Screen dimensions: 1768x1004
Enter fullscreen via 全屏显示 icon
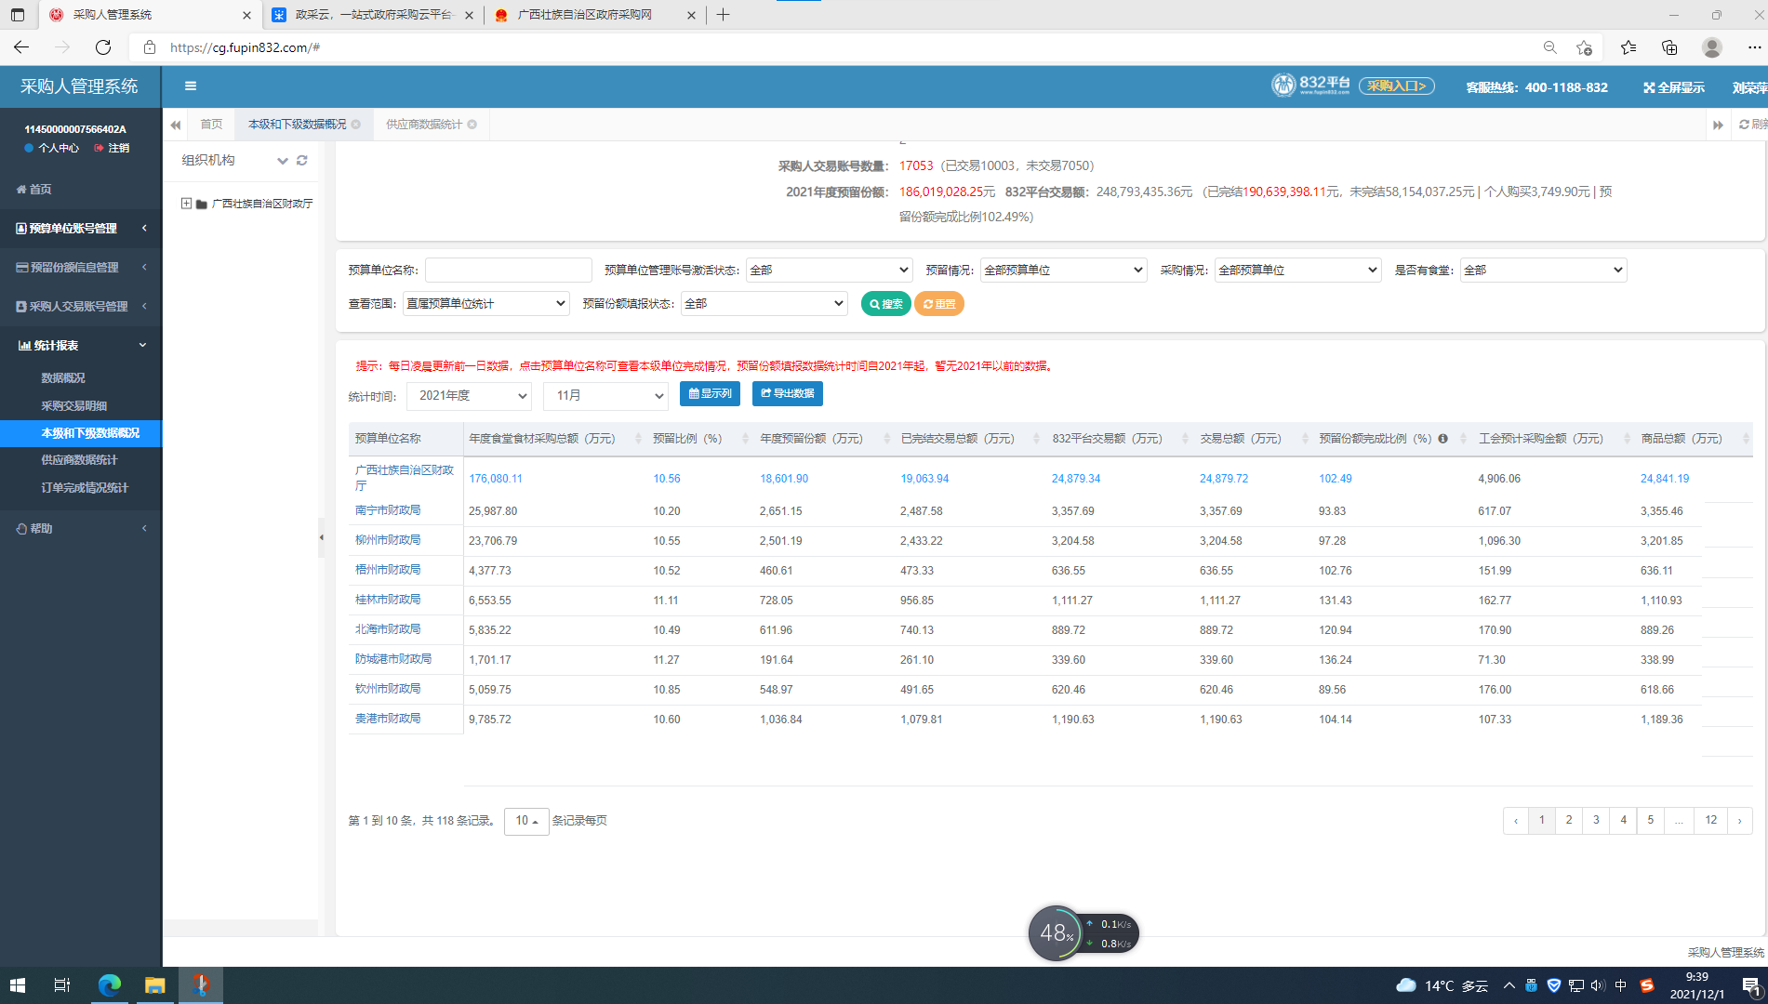click(1672, 86)
